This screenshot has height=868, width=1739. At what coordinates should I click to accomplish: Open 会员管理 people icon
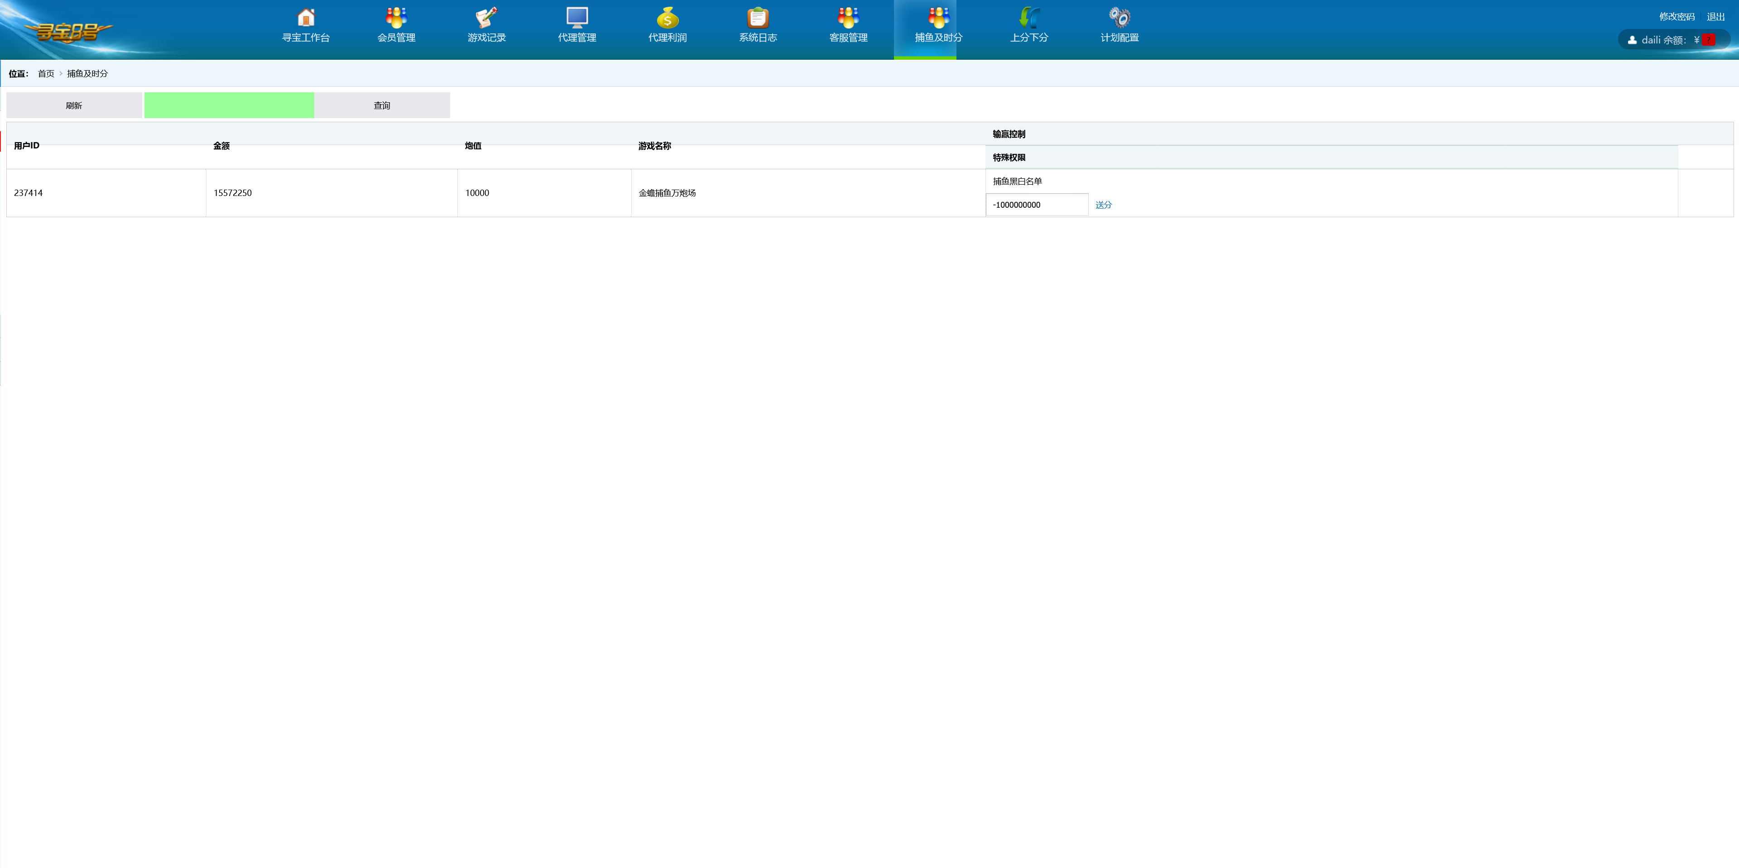(396, 17)
